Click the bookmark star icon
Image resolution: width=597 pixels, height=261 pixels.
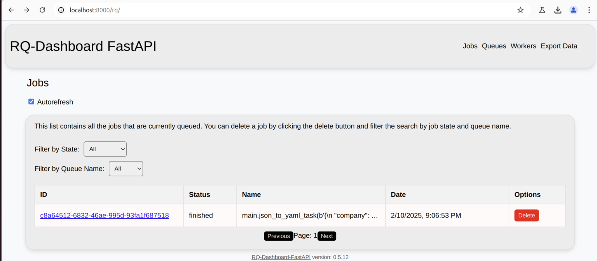pyautogui.click(x=520, y=10)
